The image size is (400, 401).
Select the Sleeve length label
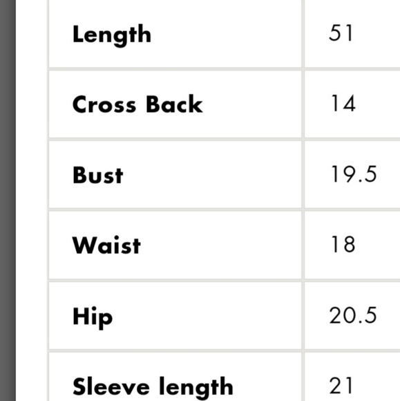click(x=153, y=389)
